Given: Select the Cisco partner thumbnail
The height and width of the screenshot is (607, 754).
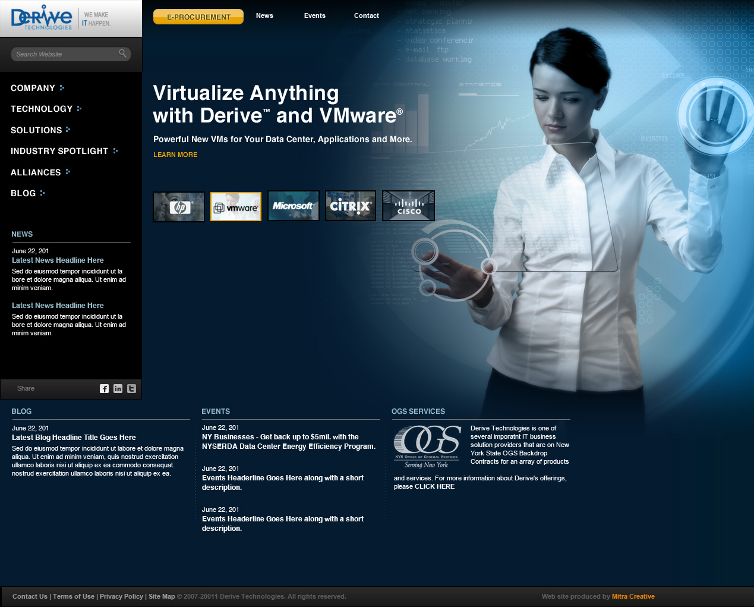Looking at the screenshot, I should click(408, 206).
